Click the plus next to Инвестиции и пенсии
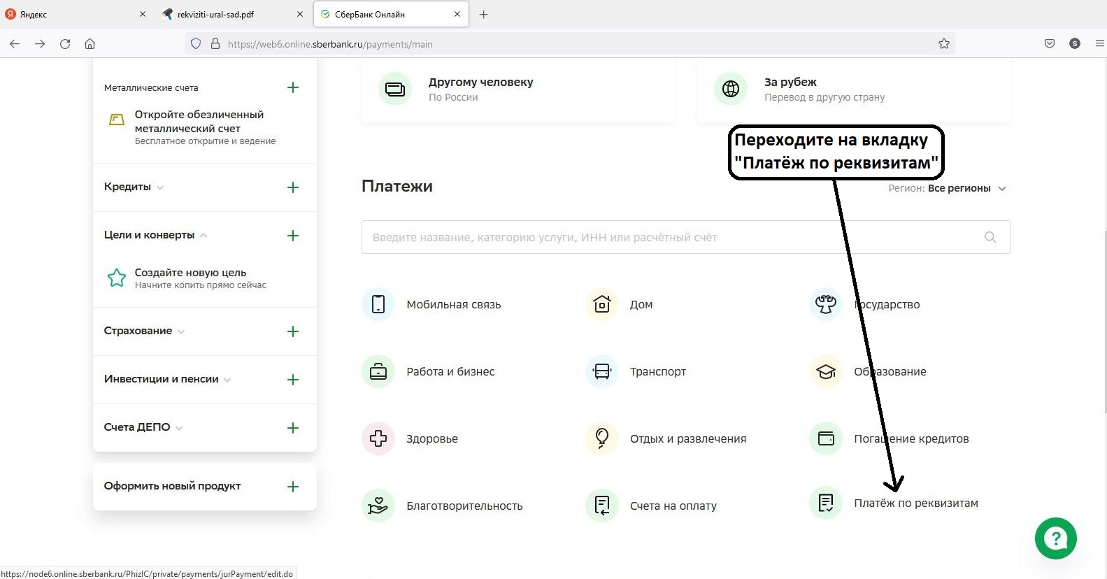 (293, 380)
